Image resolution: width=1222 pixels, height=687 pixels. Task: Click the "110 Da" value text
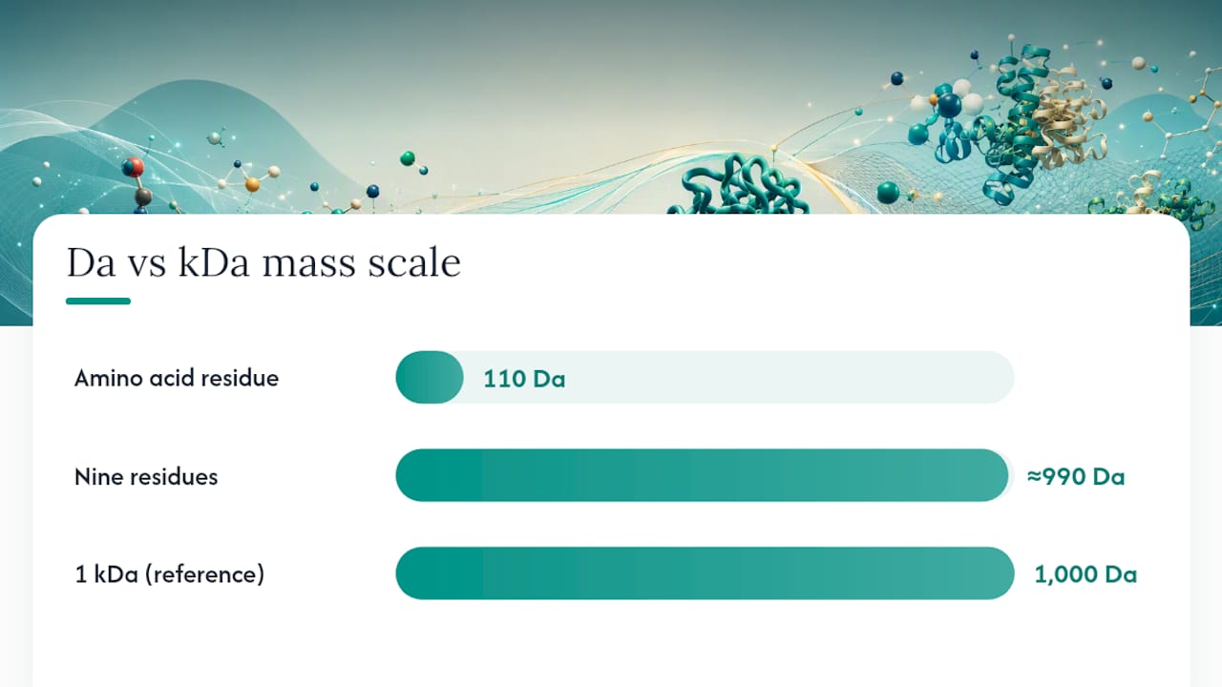coord(524,379)
